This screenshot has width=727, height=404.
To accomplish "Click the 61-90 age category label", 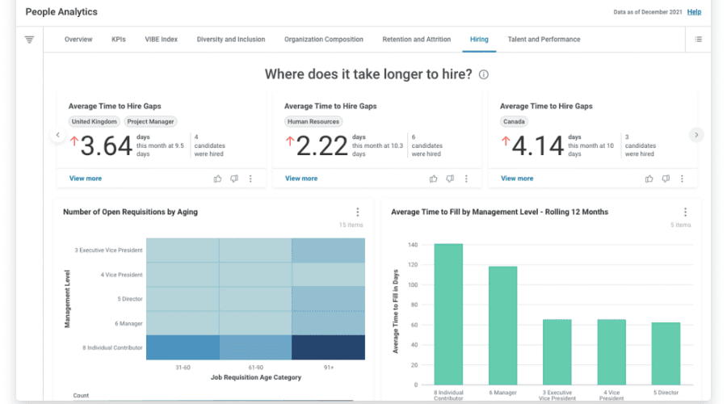I will (255, 368).
